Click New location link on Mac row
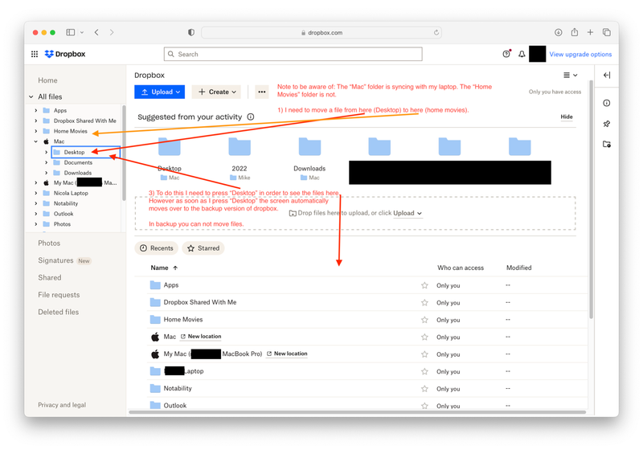Viewport: 643px width, 454px height. click(x=201, y=337)
